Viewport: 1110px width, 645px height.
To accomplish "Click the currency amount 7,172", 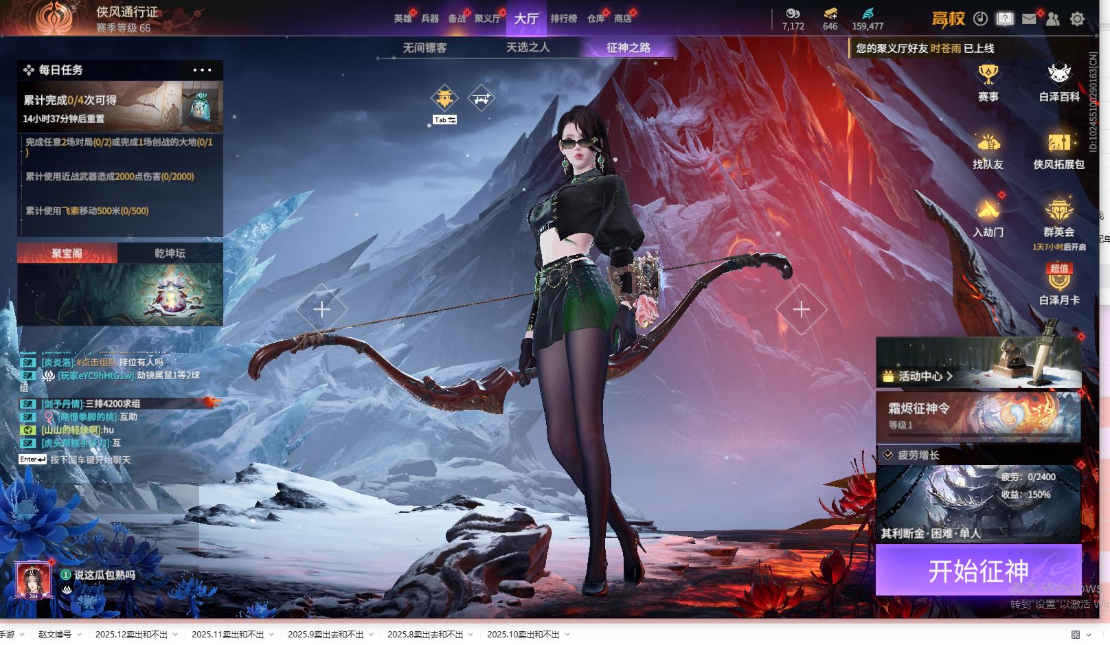I will tap(793, 26).
